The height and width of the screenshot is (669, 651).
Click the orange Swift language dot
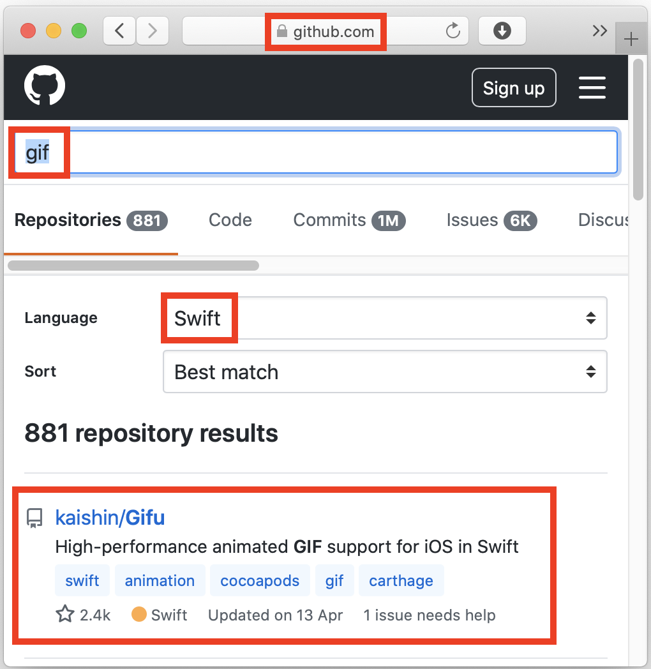coord(138,614)
